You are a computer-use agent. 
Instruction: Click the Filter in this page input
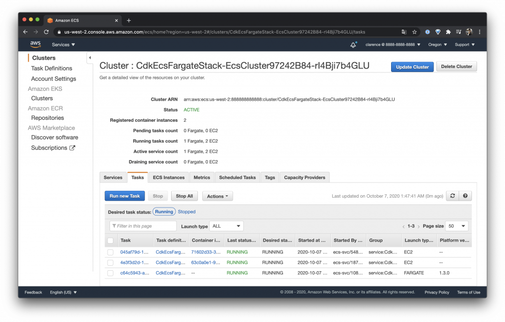(143, 226)
